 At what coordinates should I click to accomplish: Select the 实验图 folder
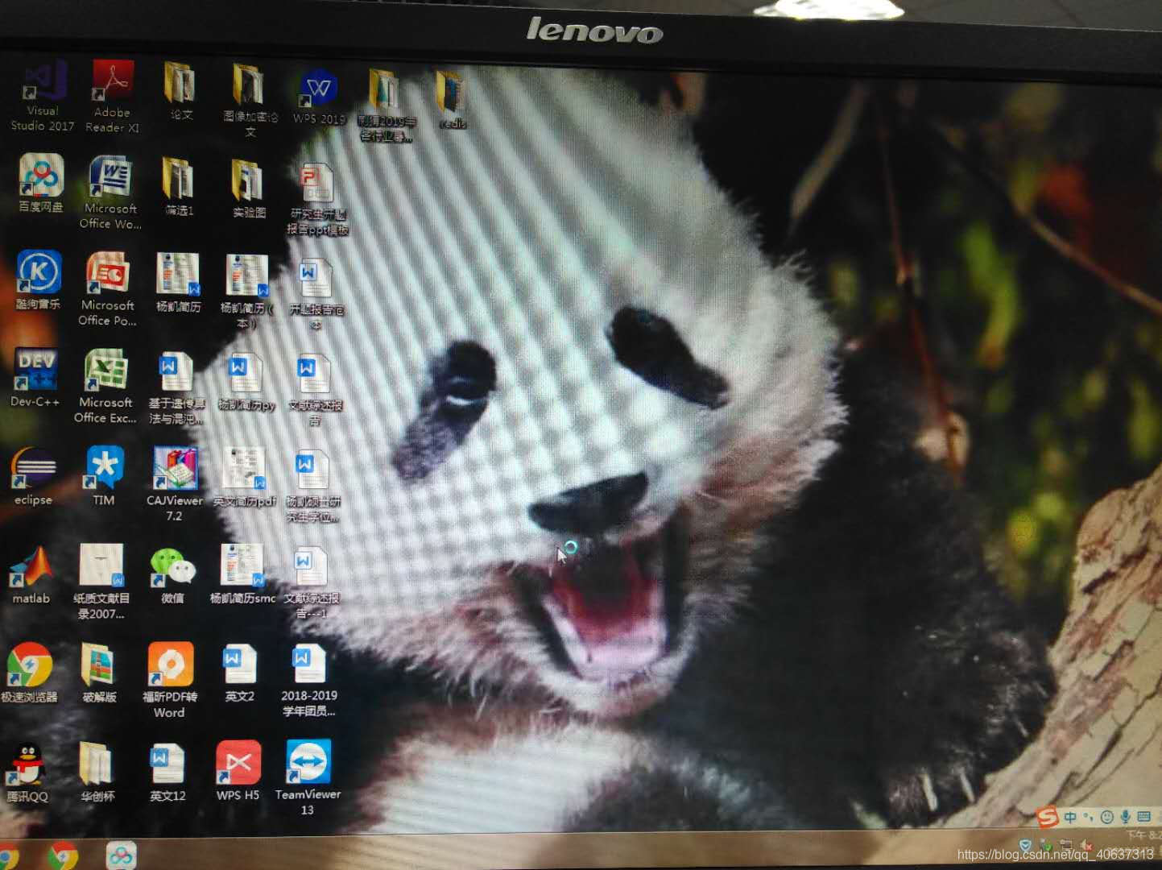(249, 188)
